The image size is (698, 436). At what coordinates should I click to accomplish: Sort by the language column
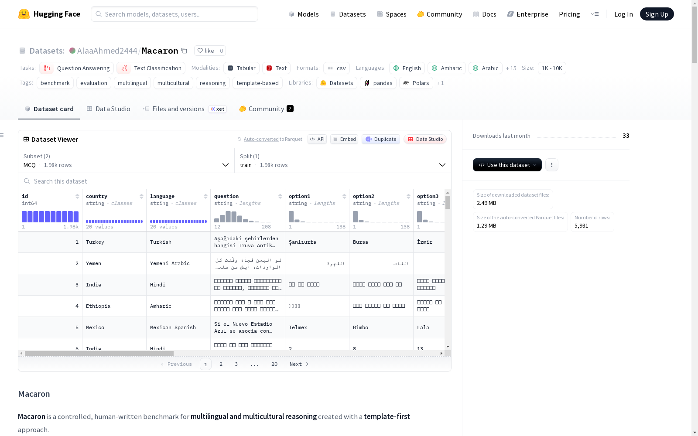click(205, 196)
